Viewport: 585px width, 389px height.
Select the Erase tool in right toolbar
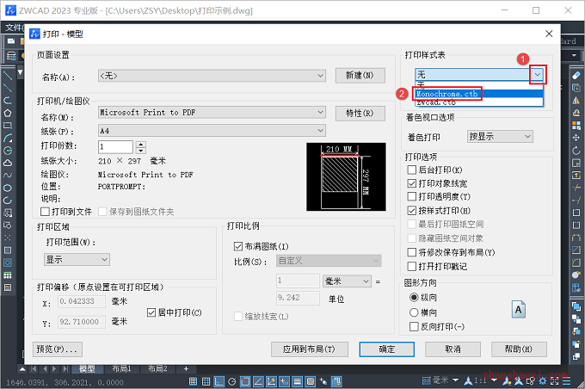[x=576, y=76]
